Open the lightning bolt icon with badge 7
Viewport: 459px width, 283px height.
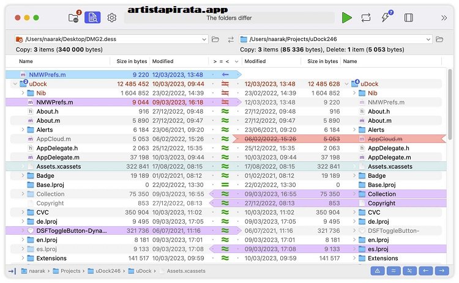click(x=386, y=17)
